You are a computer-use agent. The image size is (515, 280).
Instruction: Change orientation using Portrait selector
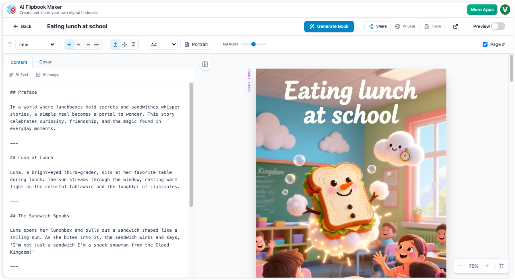pyautogui.click(x=196, y=44)
